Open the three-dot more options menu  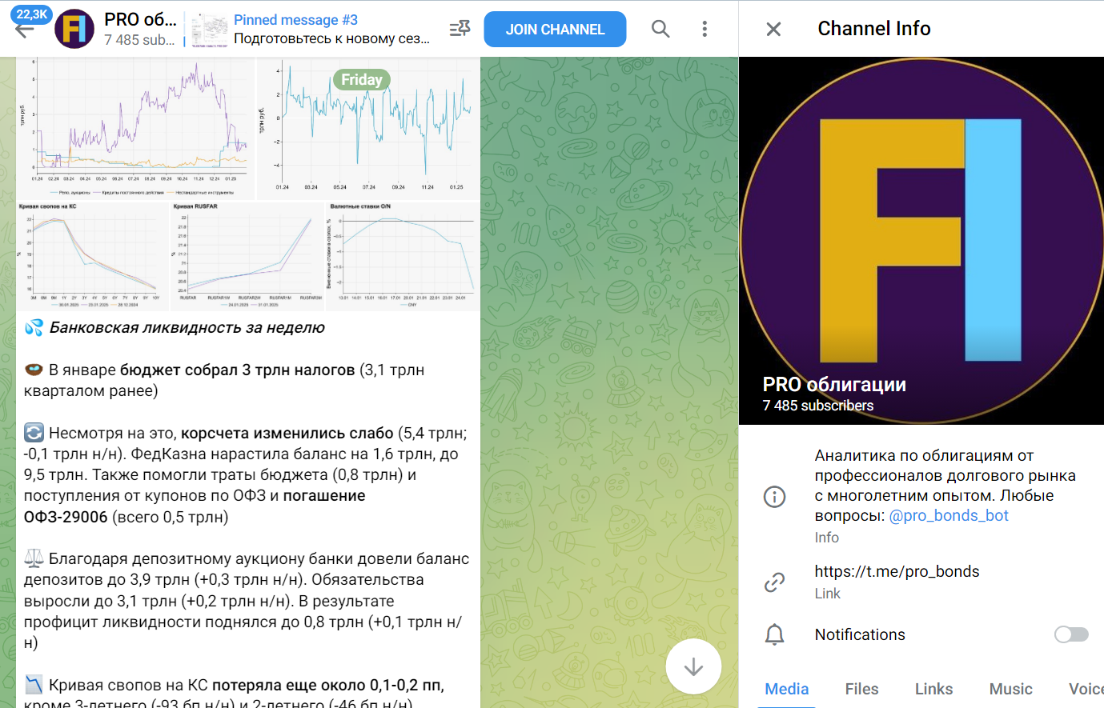(705, 30)
